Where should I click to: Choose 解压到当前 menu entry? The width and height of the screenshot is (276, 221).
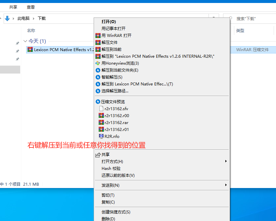pyautogui.click(x=162, y=49)
